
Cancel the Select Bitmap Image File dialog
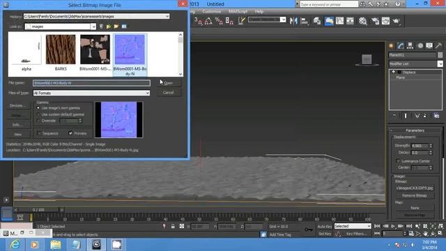point(169,93)
